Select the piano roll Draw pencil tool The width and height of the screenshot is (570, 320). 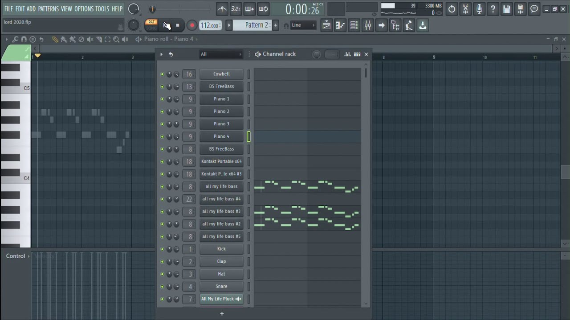click(55, 40)
